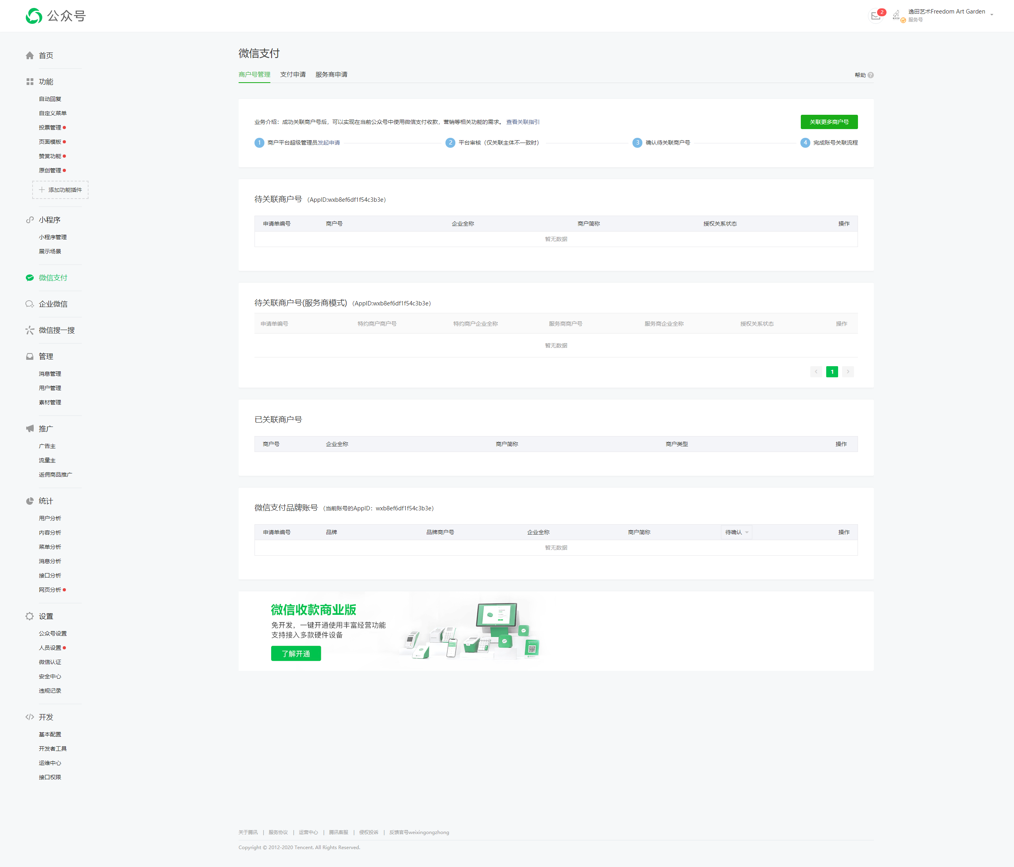Open 自动回复 in the sidebar
This screenshot has width=1014, height=867.
tap(50, 99)
